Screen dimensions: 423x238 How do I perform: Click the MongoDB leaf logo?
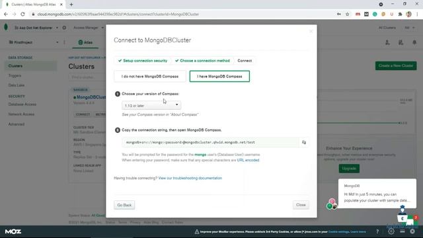coord(6,27)
